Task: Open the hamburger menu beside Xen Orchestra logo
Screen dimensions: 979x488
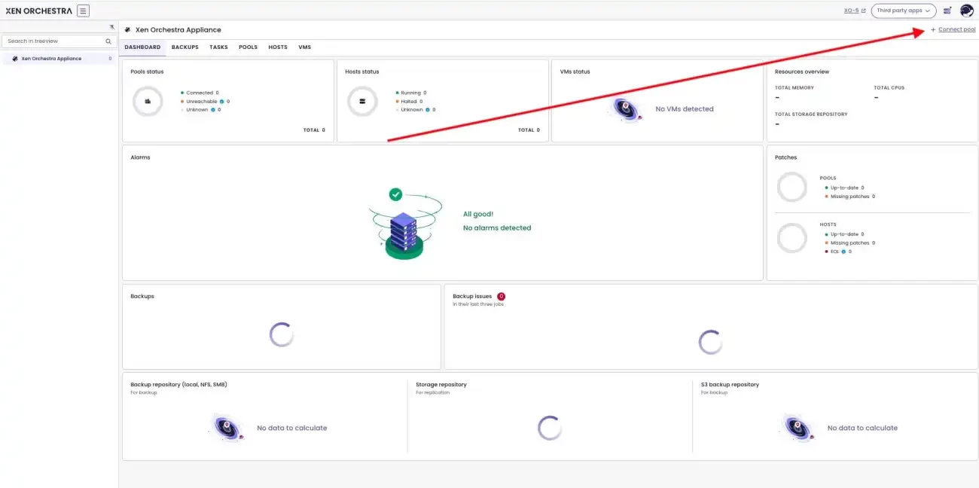Action: pyautogui.click(x=83, y=11)
